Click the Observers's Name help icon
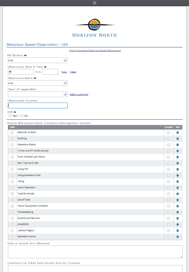Screen dimensions: 189x272 pos(35,78)
